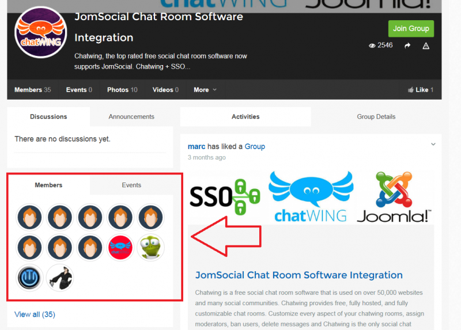The image size is (461, 330).
Task: Click 'There are no discussions yet.' text
Action: [62, 139]
